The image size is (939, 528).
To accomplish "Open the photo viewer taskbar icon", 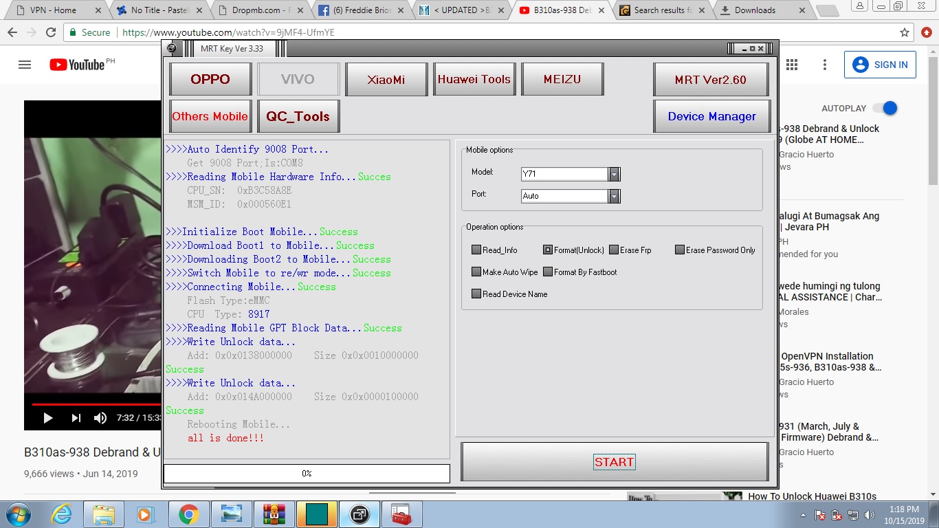I will pyautogui.click(x=232, y=514).
